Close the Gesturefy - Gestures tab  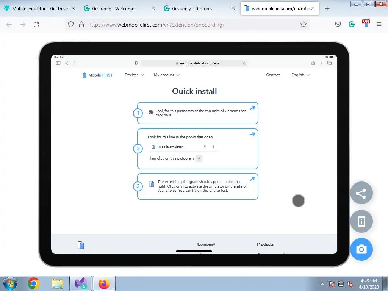tap(233, 8)
